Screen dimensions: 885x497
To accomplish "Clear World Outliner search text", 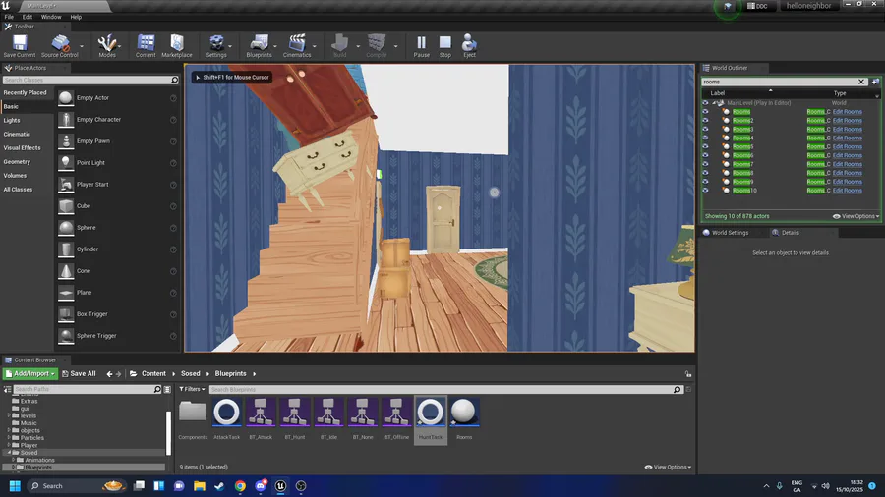I will (861, 82).
